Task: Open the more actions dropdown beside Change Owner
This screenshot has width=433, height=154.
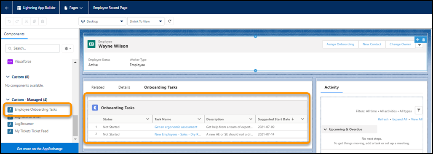Action: 419,45
